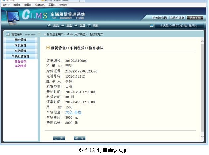Open the 修改密码 button
The width and height of the screenshot is (209, 155).
(x=160, y=18)
